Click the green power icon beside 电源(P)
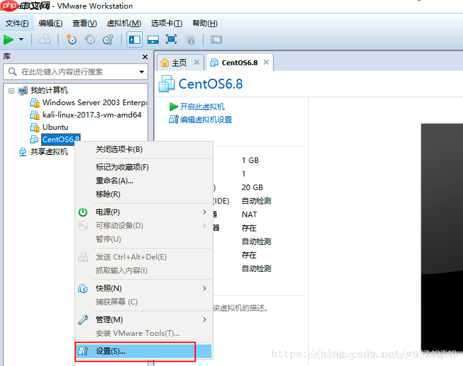 (x=83, y=212)
